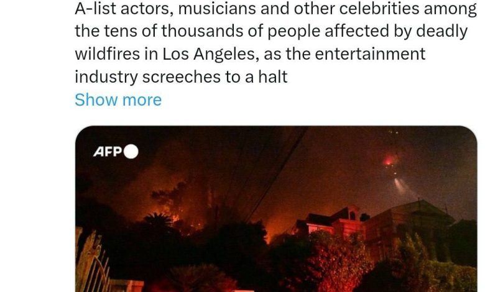Click "industry screeches to a halt" line
485x292 pixels.
(182, 77)
